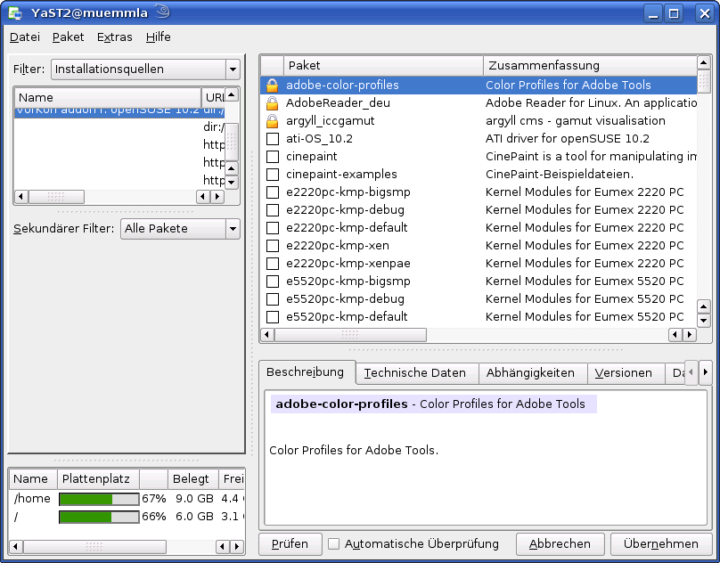Viewport: 720px width, 563px height.
Task: Select the AdobeReader_deu package row
Action: click(479, 102)
